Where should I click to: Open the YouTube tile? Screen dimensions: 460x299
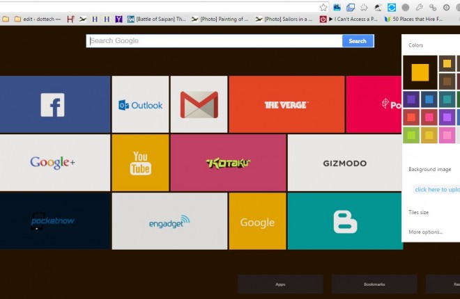140,163
